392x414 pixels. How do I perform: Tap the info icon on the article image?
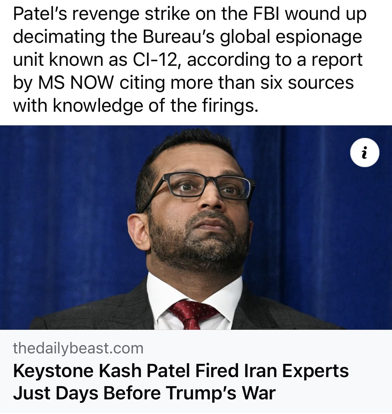(x=364, y=153)
